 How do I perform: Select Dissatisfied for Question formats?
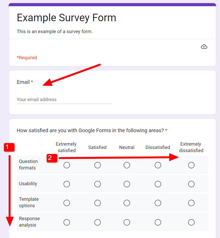[x=158, y=165]
